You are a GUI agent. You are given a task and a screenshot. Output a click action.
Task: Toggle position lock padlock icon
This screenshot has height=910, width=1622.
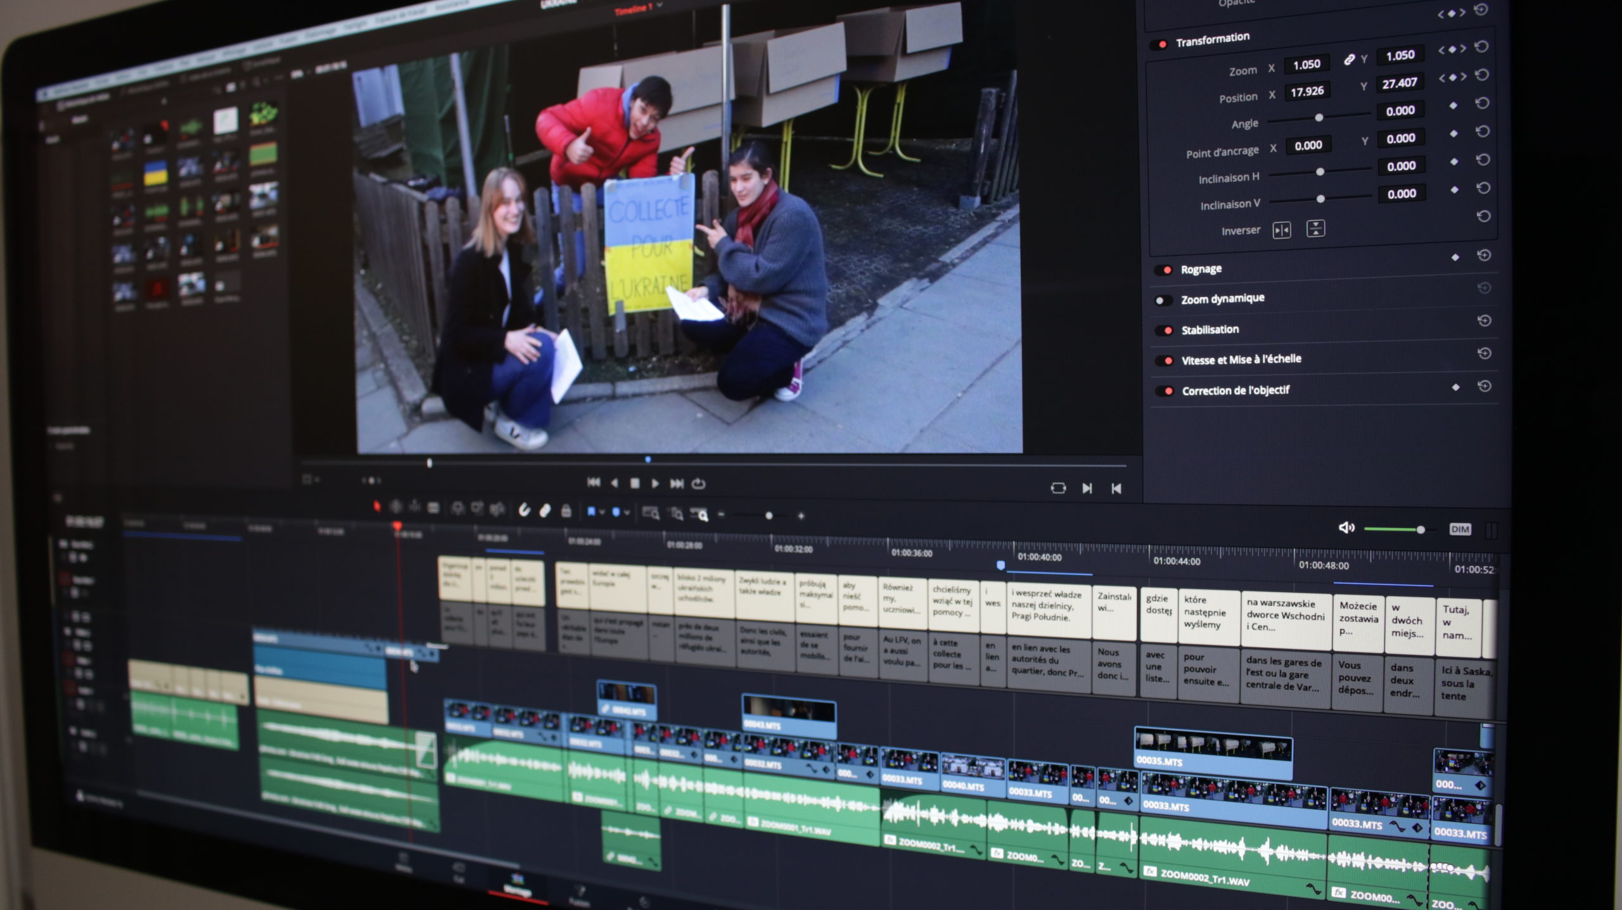point(566,510)
